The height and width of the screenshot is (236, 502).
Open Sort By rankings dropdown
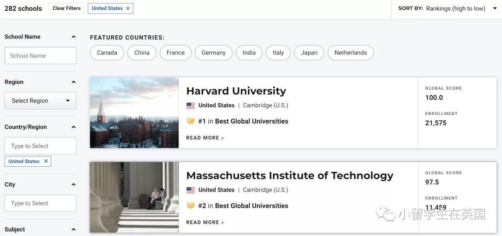tap(462, 9)
